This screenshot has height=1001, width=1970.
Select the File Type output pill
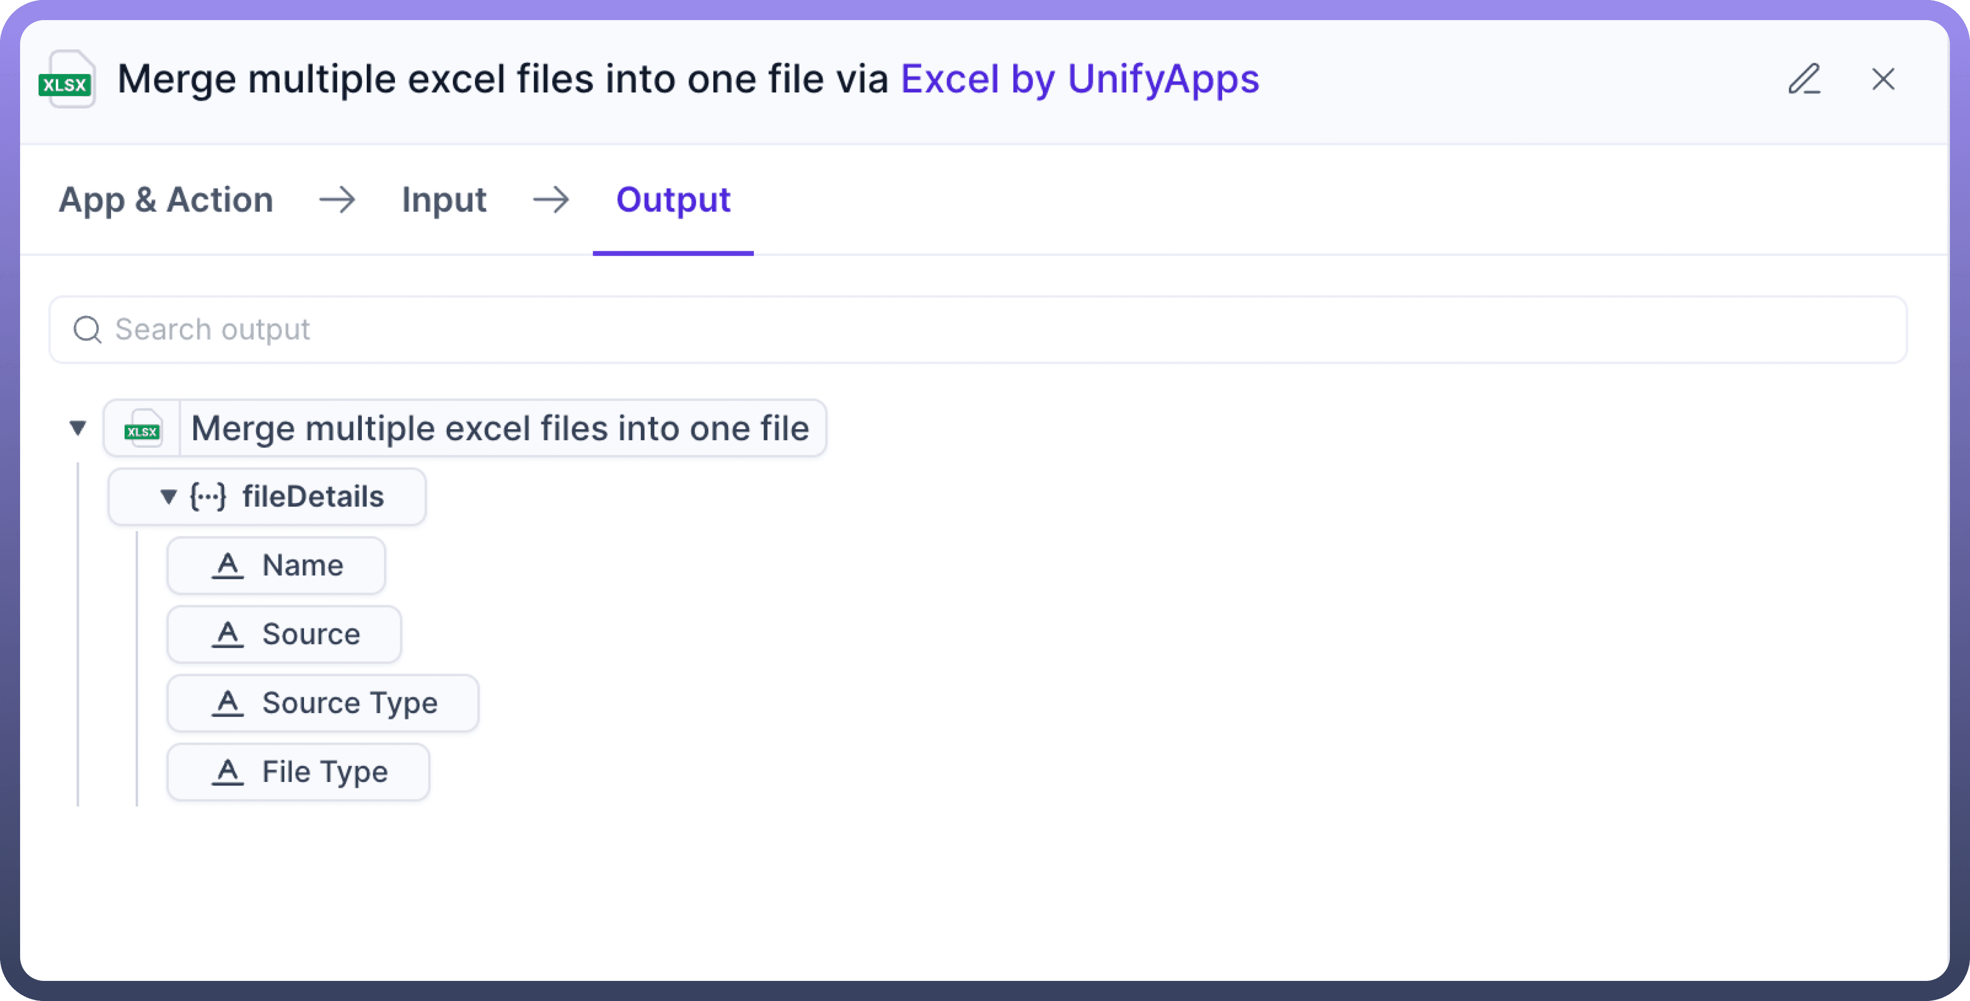[x=324, y=772]
